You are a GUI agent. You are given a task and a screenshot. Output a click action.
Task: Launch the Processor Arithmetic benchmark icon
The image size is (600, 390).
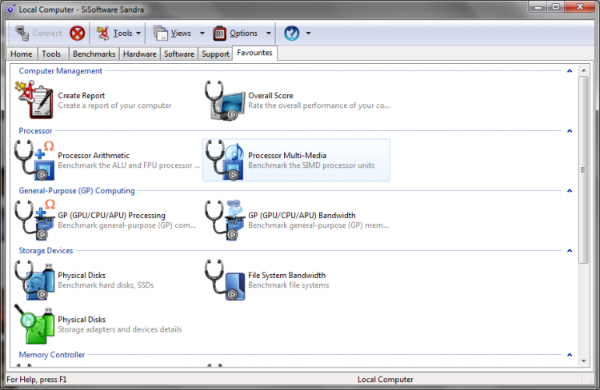[34, 160]
